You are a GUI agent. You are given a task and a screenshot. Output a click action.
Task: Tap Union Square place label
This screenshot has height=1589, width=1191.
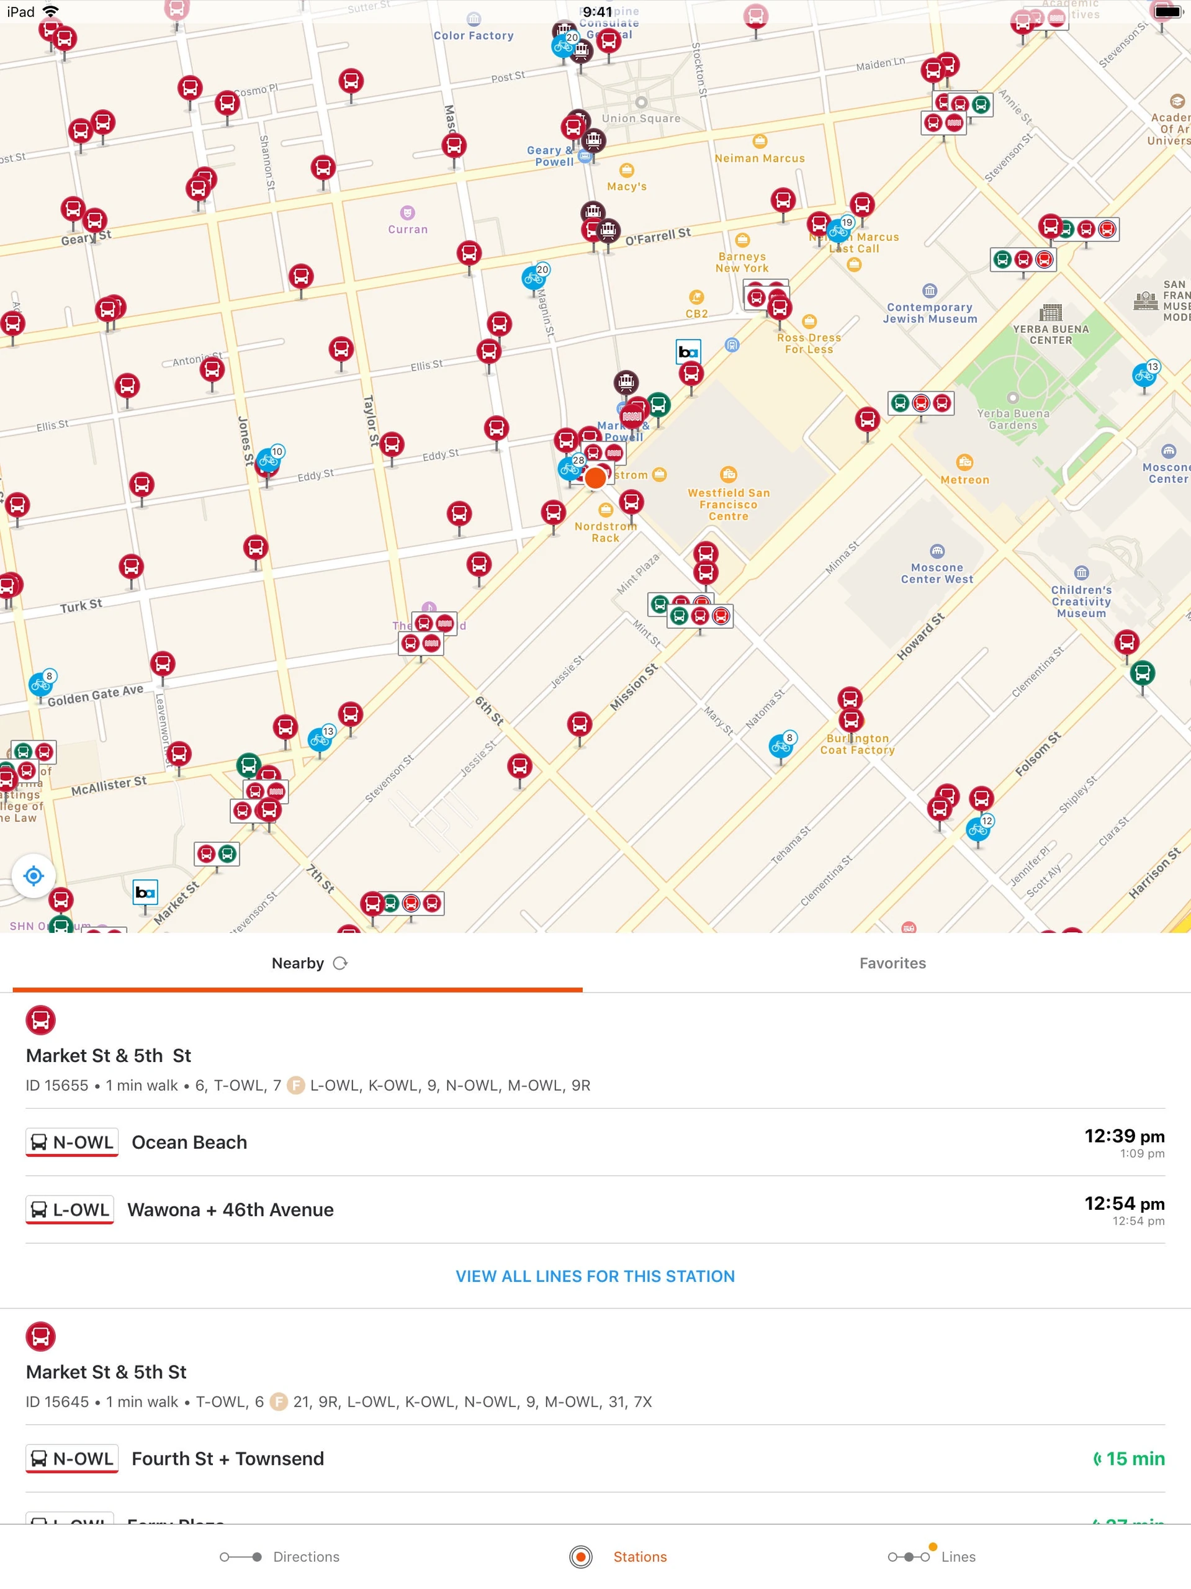pos(640,119)
